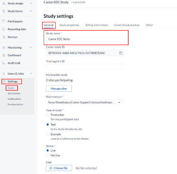Click the Manage sites button

click(59, 88)
